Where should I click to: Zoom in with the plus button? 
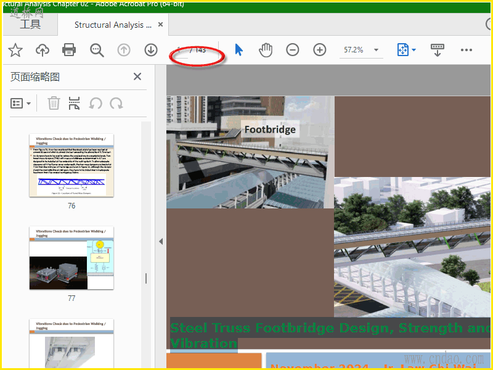[320, 50]
